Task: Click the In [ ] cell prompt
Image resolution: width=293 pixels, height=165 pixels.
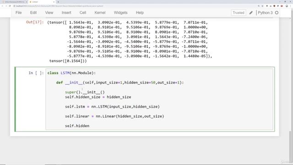Action: pos(36,73)
